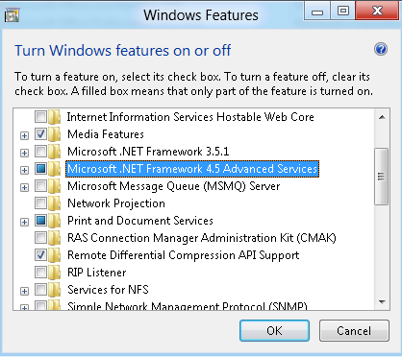Expand the Services for NFS node
This screenshot has height=357, width=402.
(24, 291)
